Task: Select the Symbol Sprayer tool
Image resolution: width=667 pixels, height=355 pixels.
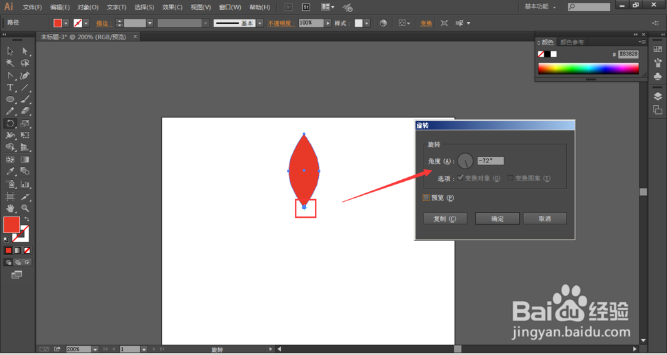Action: [x=10, y=184]
